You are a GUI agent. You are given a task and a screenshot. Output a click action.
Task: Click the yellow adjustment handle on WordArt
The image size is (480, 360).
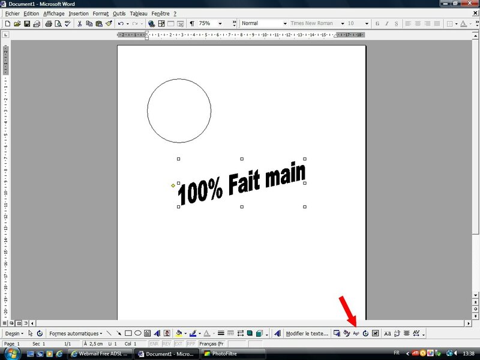173,186
